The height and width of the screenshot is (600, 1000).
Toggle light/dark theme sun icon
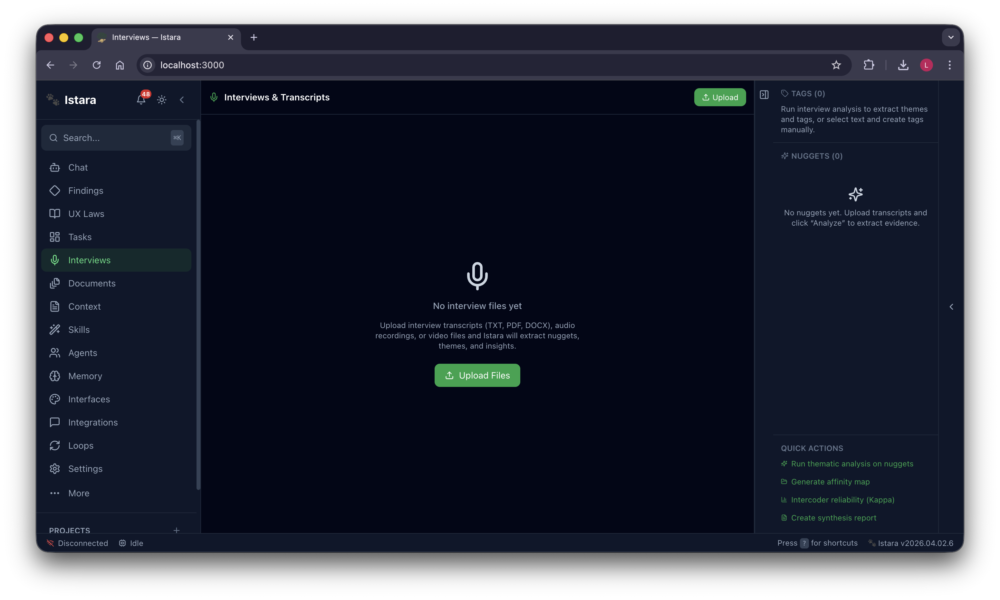tap(162, 100)
